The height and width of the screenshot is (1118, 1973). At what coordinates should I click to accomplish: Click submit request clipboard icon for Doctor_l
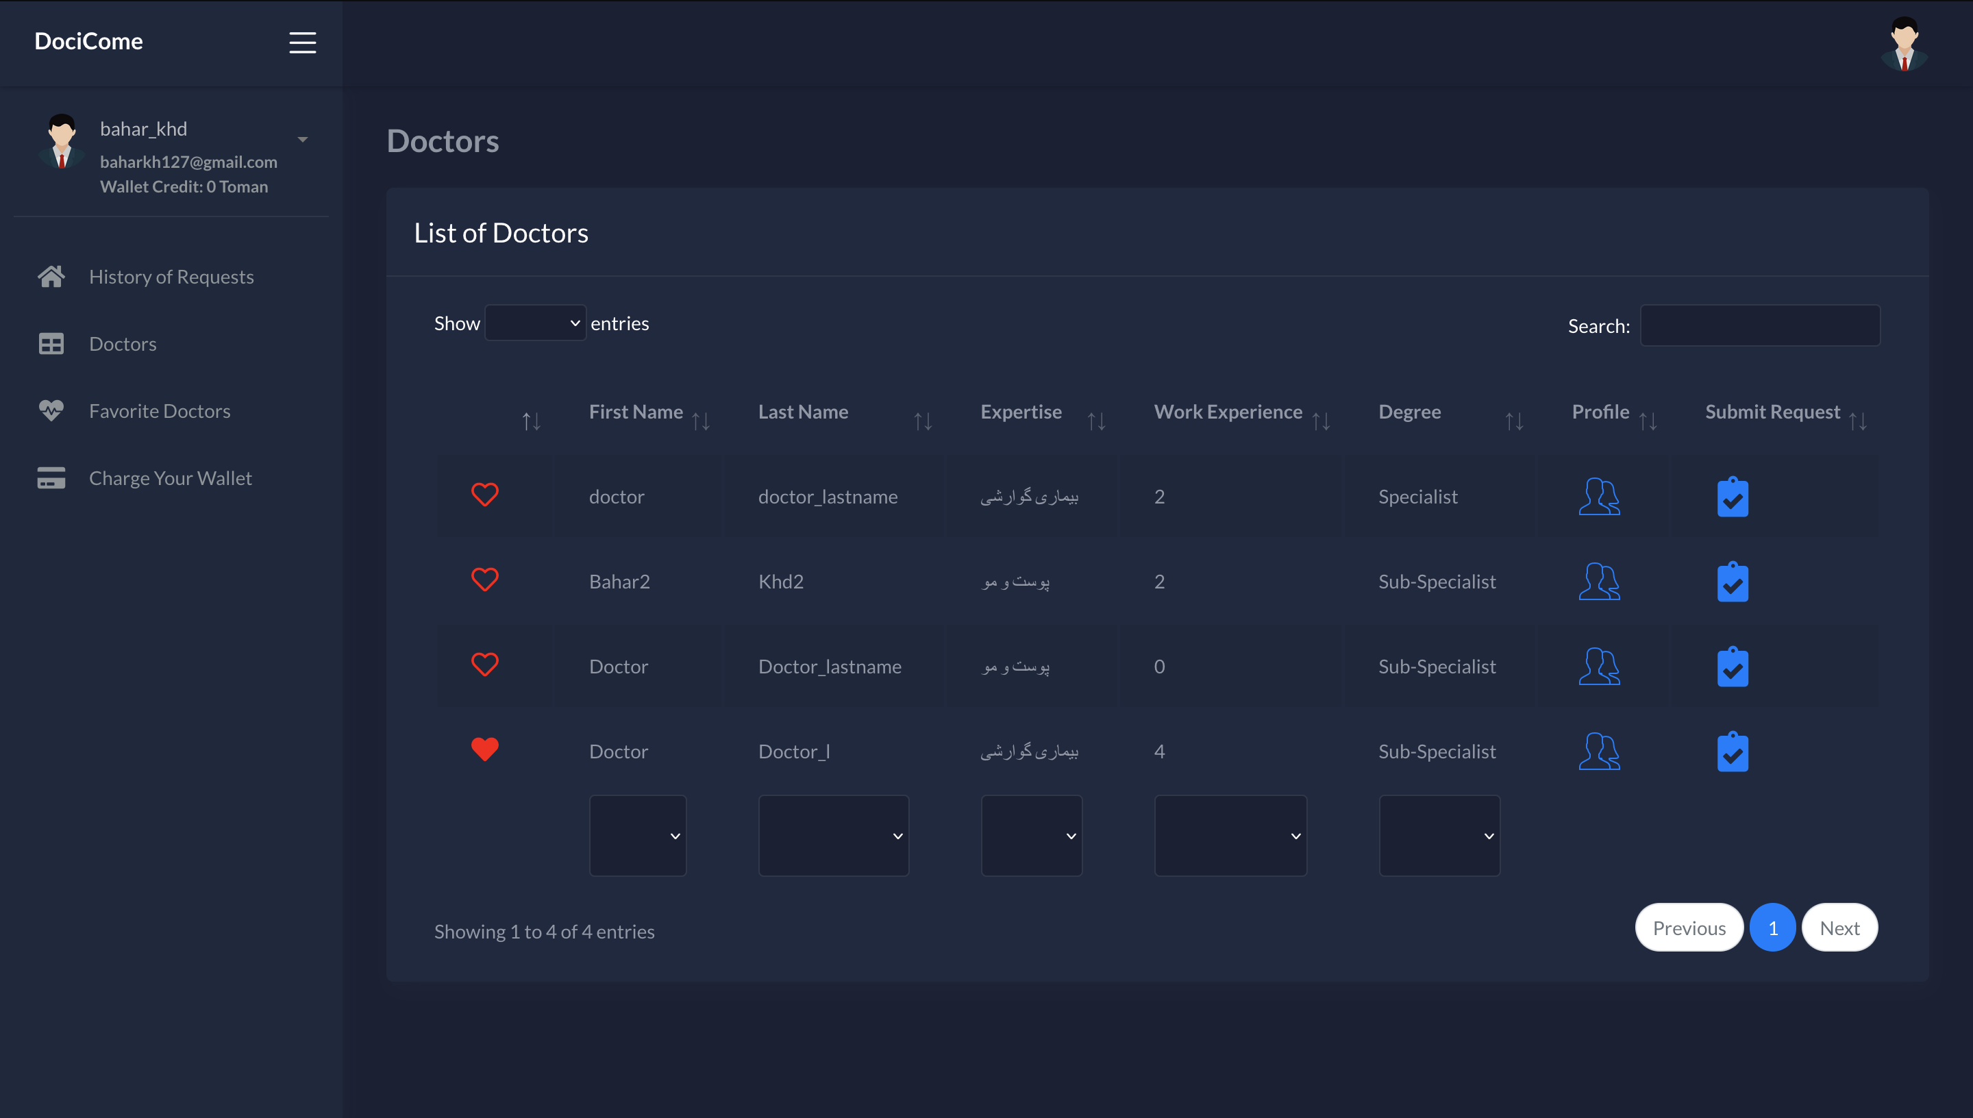[x=1732, y=751]
